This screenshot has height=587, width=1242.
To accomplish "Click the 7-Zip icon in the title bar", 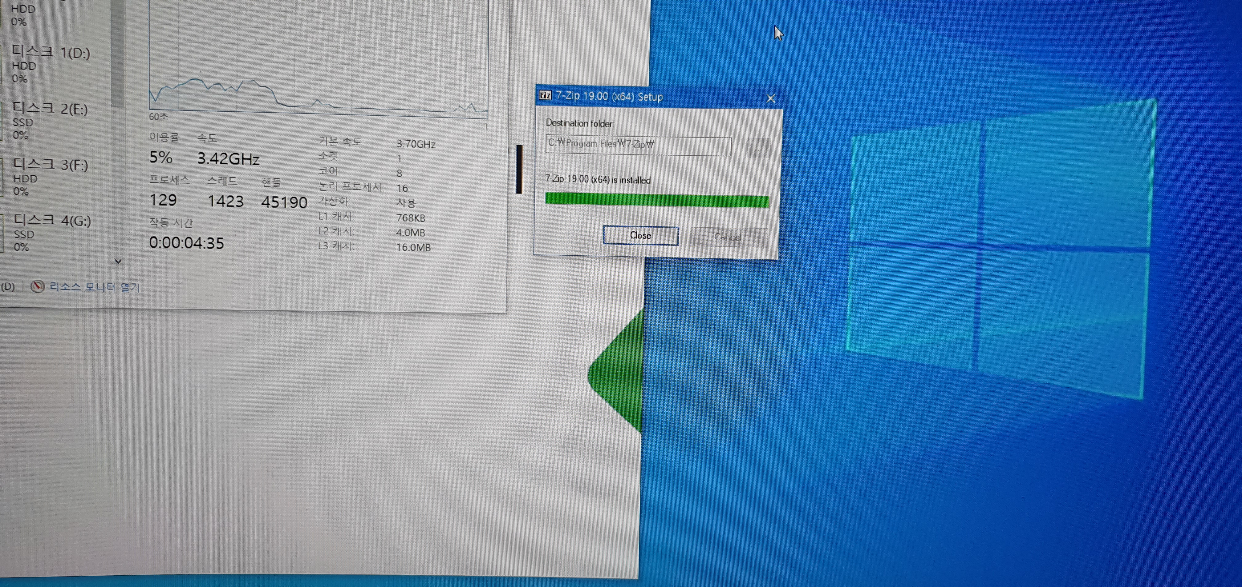I will pyautogui.click(x=545, y=95).
